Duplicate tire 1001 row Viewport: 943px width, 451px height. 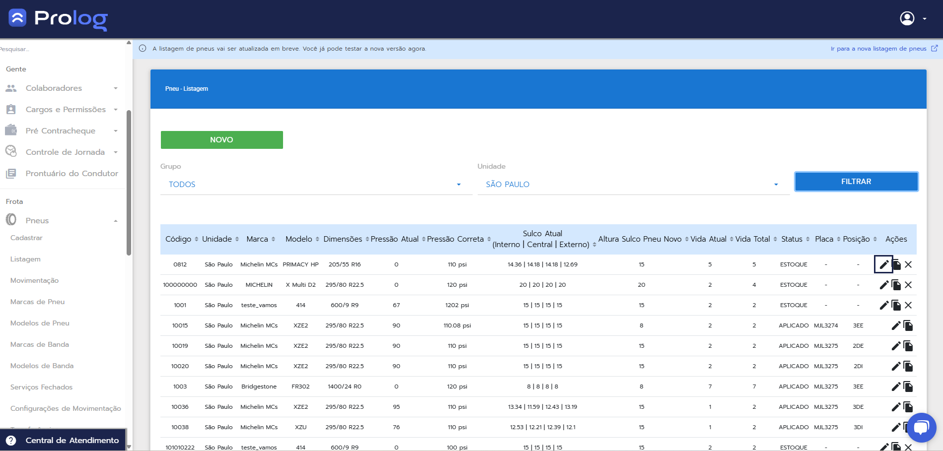(x=896, y=305)
